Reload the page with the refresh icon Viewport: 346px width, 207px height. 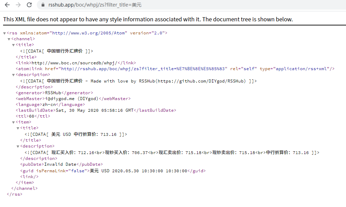point(29,5)
